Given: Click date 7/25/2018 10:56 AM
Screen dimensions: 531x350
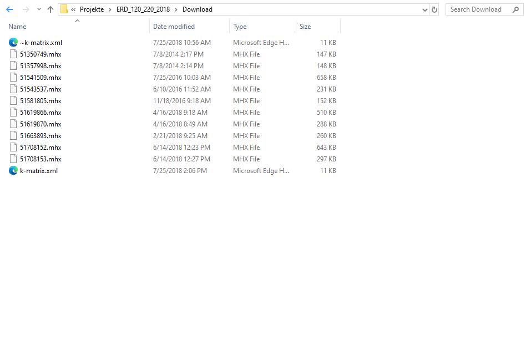Looking at the screenshot, I should (x=182, y=43).
